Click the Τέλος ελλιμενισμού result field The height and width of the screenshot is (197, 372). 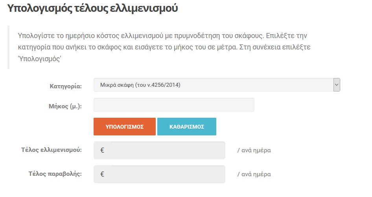(168, 150)
